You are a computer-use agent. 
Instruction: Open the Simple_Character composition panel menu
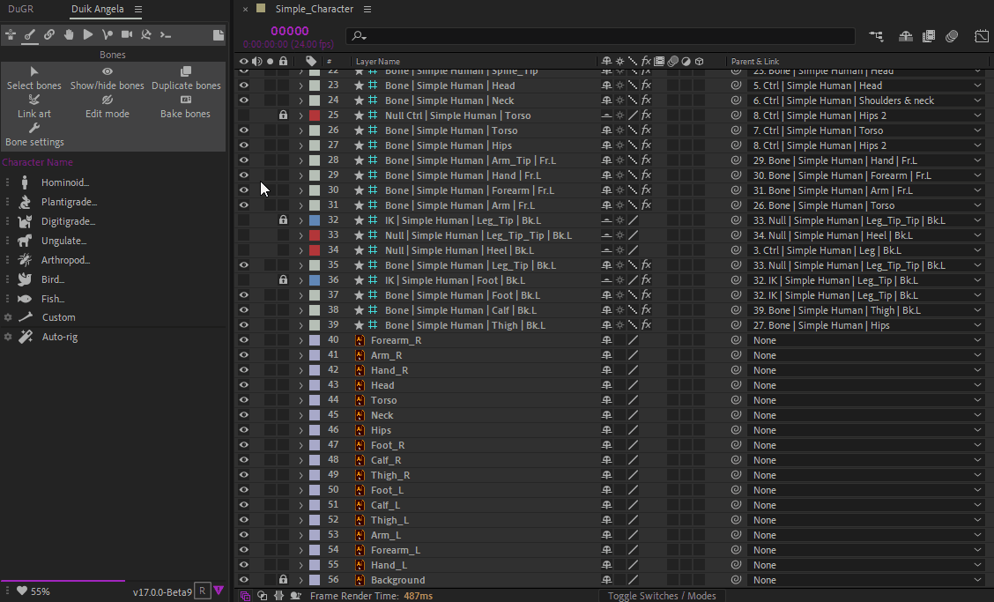click(367, 9)
